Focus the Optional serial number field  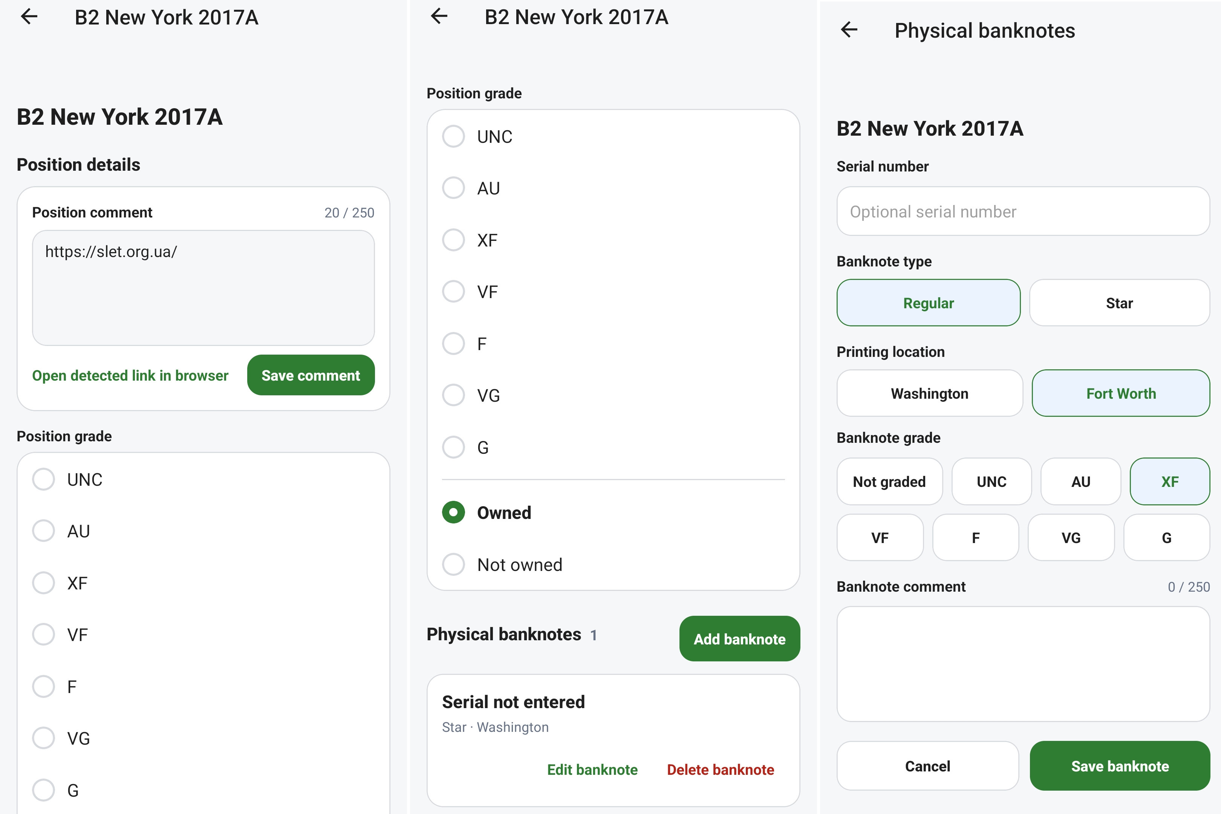1023,211
